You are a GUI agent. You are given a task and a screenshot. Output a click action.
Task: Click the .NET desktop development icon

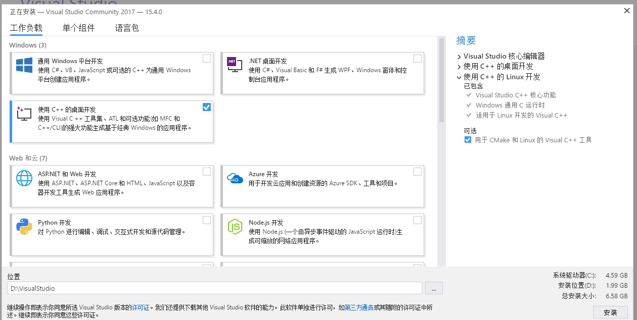click(x=235, y=65)
